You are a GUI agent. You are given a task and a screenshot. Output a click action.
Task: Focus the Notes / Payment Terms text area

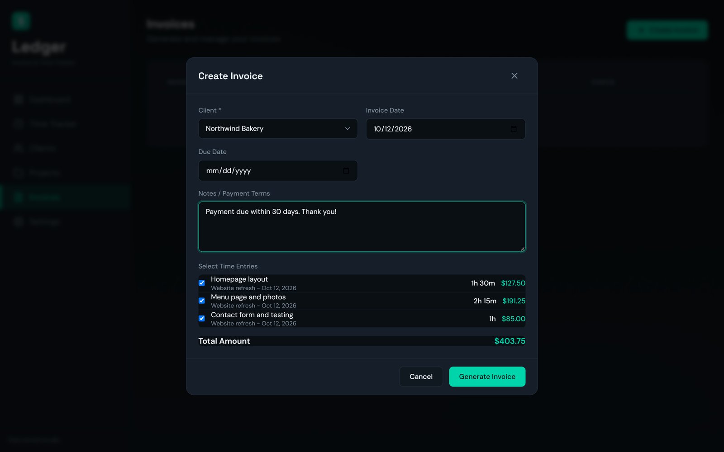(x=362, y=226)
